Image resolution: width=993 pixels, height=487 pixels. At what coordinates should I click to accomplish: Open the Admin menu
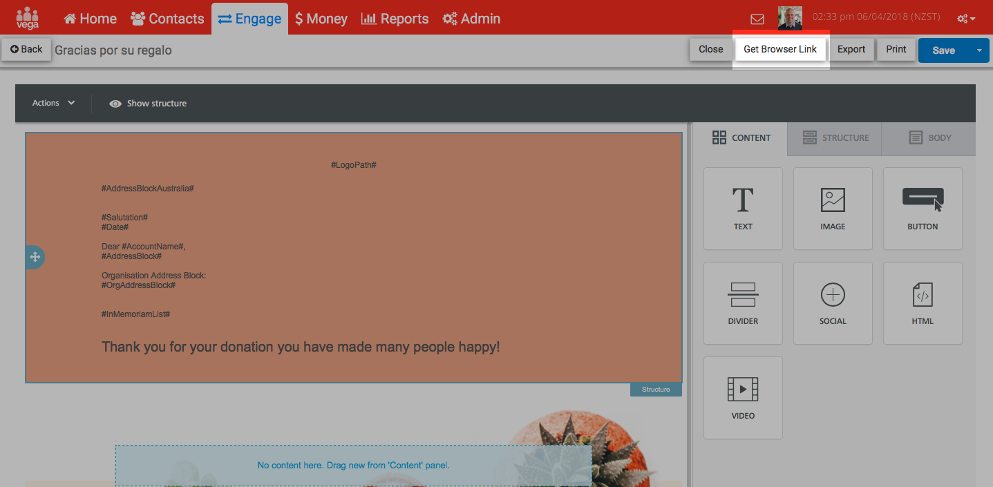pyautogui.click(x=471, y=19)
